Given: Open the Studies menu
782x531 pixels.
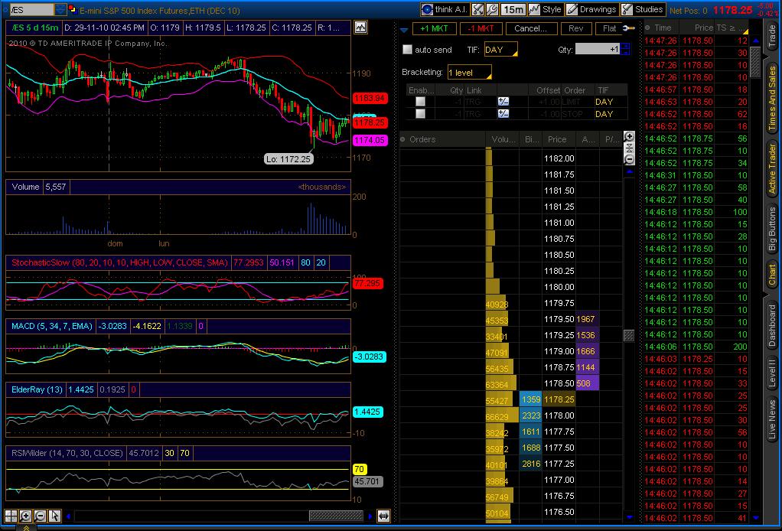Looking at the screenshot, I should click(643, 9).
